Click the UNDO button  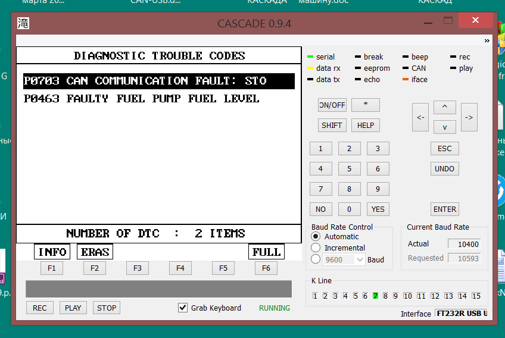click(x=445, y=168)
